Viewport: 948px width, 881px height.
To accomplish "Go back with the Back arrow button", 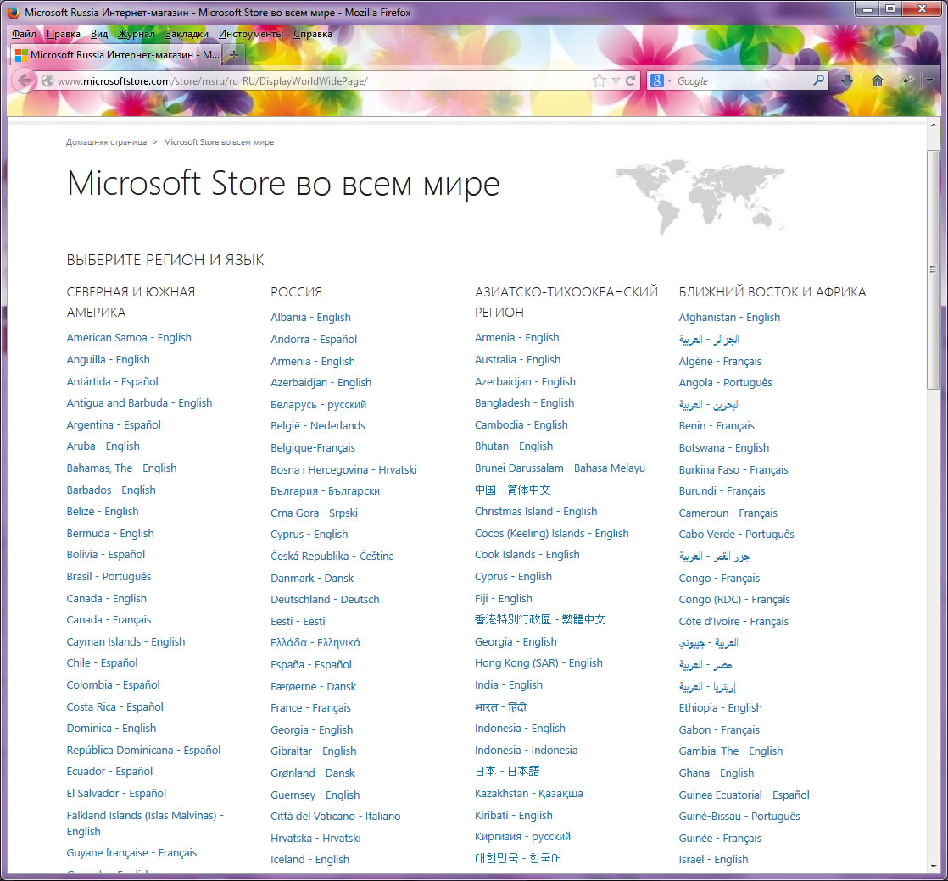I will coord(25,80).
